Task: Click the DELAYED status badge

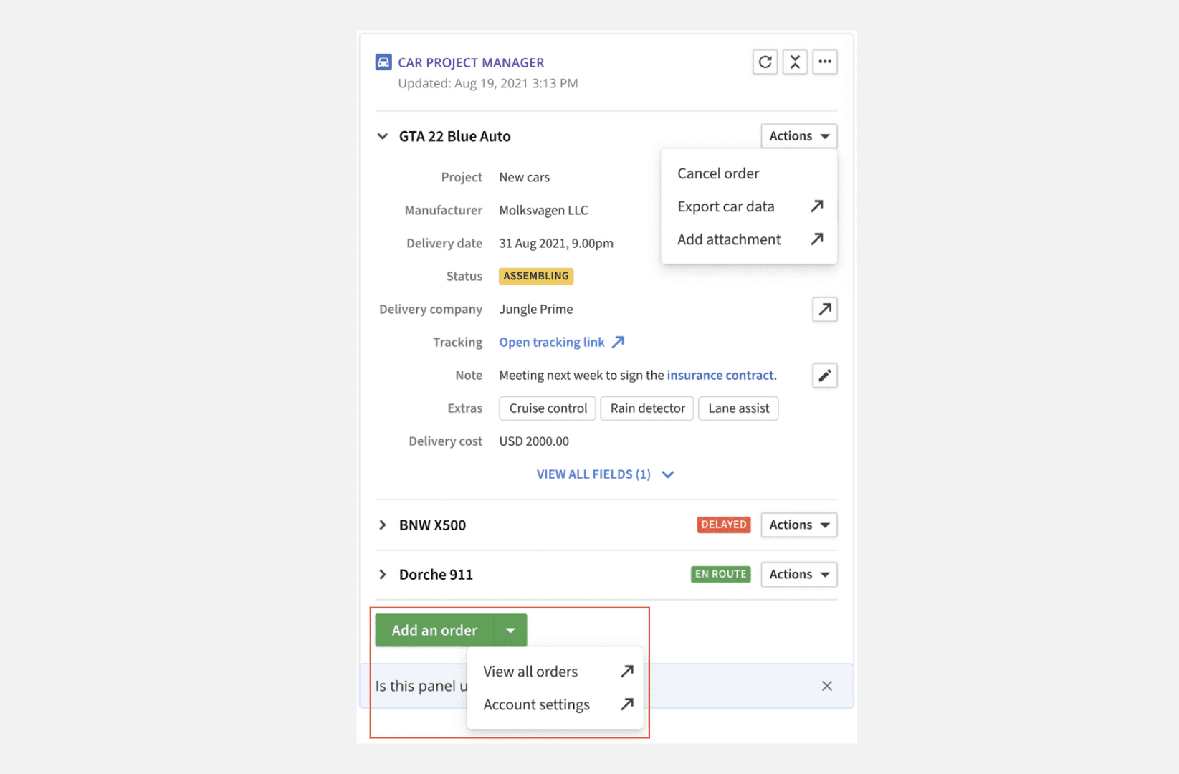Action: 724,525
